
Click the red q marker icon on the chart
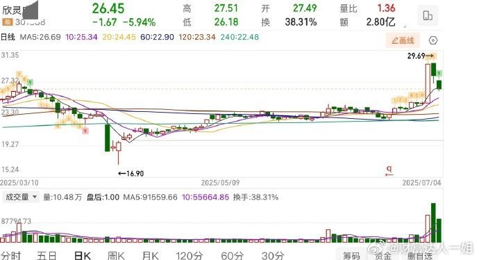point(389,171)
